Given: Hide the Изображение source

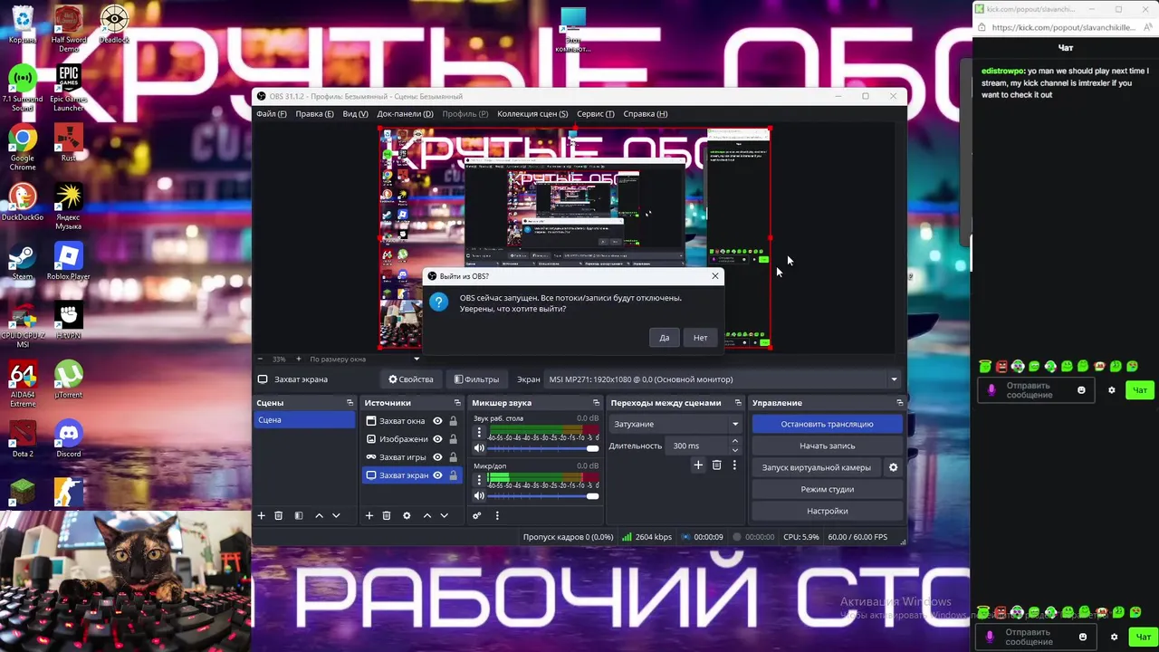Looking at the screenshot, I should click(x=437, y=438).
